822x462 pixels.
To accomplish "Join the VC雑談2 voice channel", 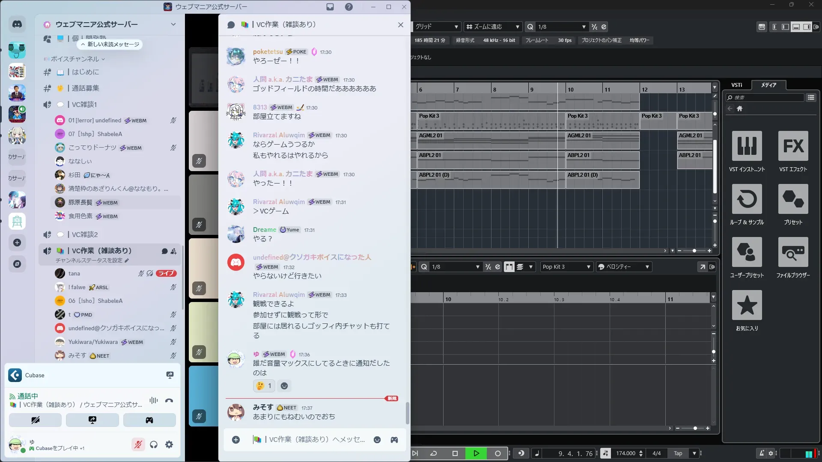I will tap(85, 234).
